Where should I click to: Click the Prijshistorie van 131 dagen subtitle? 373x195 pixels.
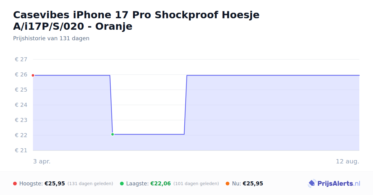(x=51, y=38)
